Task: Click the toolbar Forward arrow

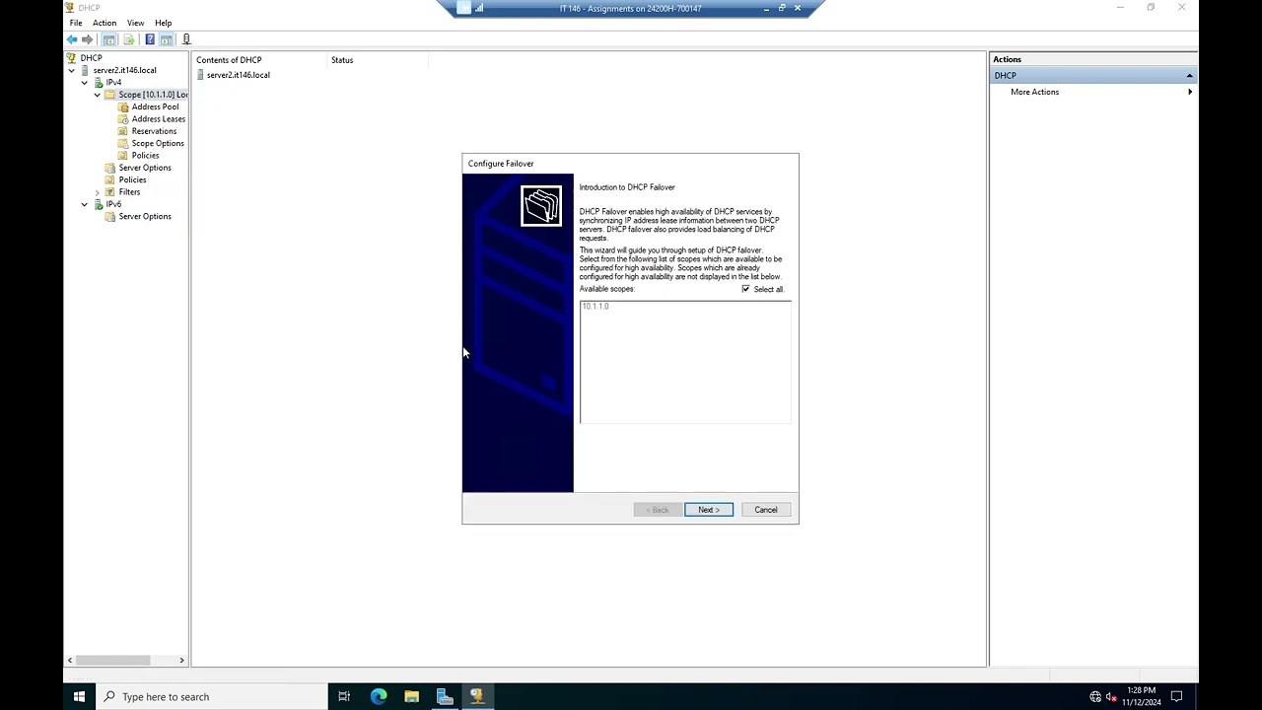Action: pyautogui.click(x=87, y=39)
